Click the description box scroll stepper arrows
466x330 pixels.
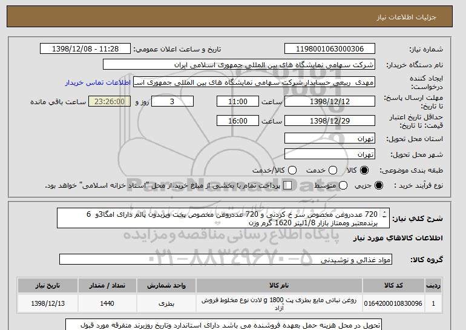(x=385, y=214)
